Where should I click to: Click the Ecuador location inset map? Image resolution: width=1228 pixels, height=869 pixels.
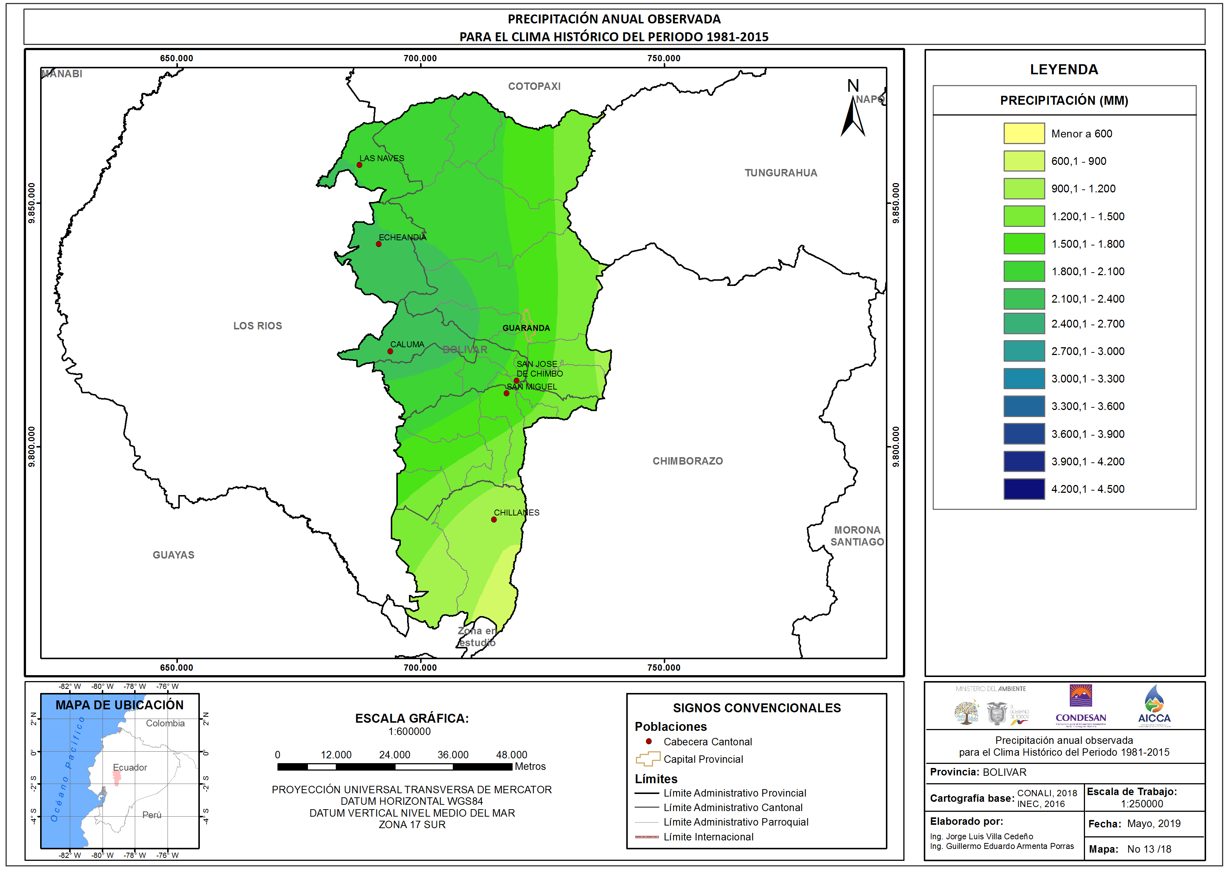click(120, 771)
